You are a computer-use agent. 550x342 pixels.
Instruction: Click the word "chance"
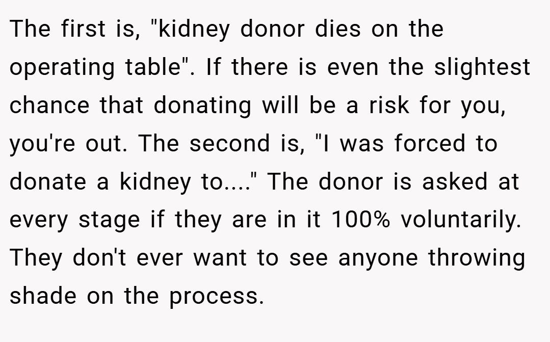(x=49, y=105)
